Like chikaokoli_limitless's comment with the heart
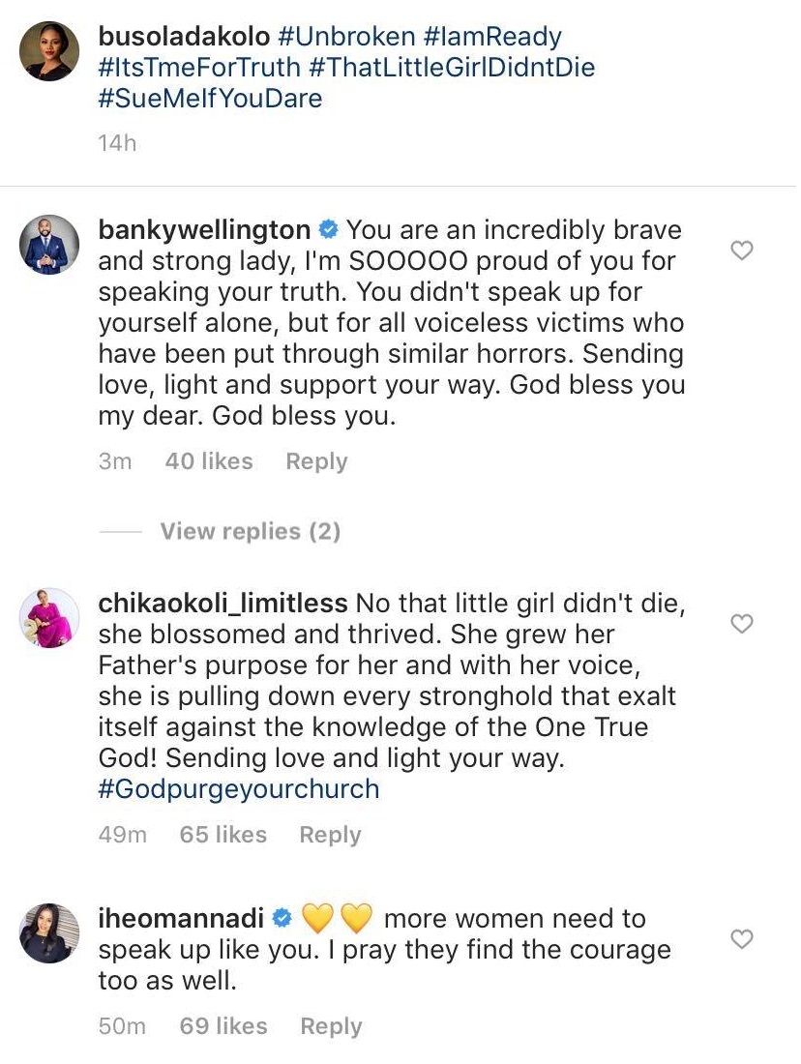 [x=741, y=624]
